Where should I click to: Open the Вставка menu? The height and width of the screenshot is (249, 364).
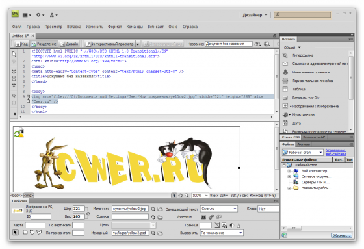click(74, 27)
